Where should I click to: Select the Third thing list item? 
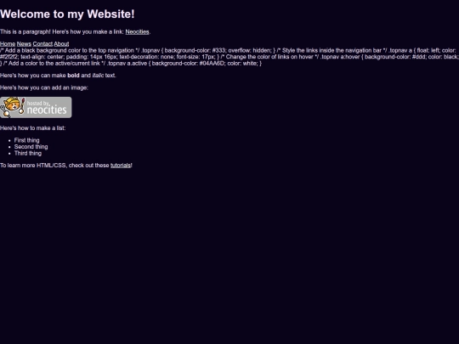28,153
